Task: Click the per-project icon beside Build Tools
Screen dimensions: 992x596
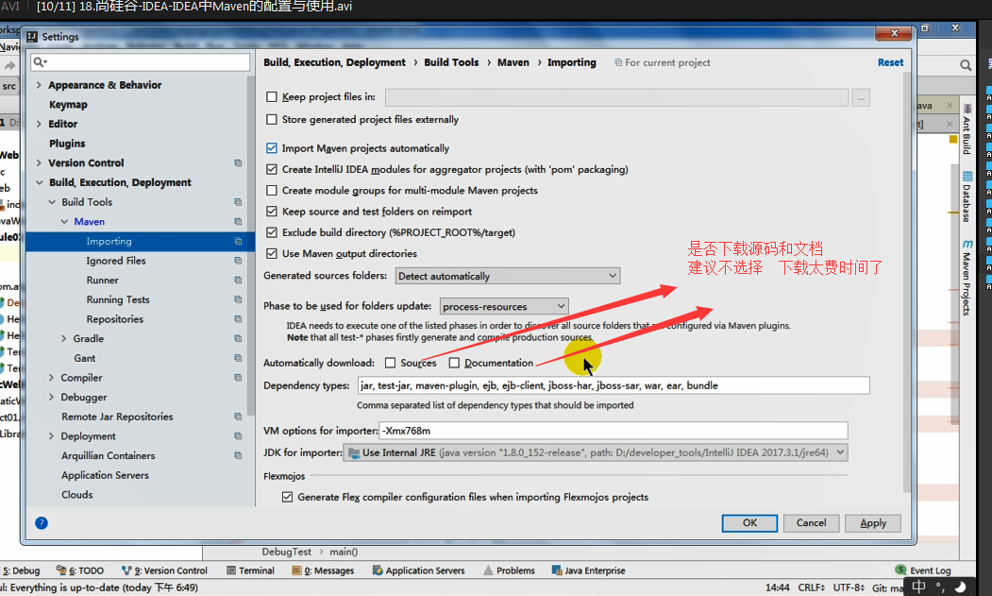Action: (238, 202)
